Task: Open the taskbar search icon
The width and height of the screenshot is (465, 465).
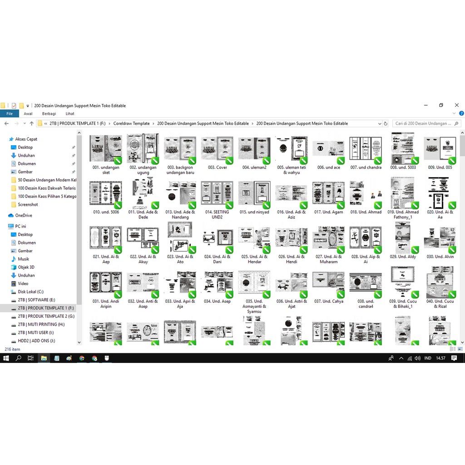Action: pyautogui.click(x=19, y=358)
